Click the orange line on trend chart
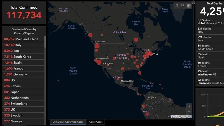This screenshot has width=224, height=126. (x=221, y=113)
